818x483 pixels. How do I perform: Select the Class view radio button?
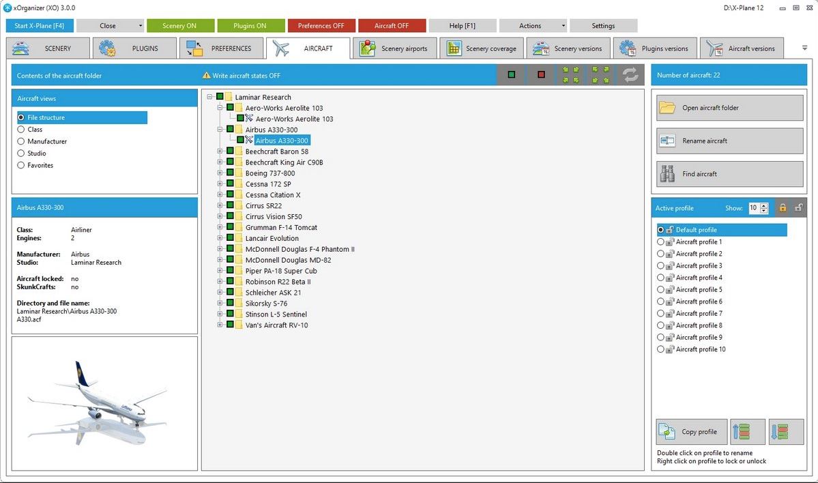click(21, 130)
